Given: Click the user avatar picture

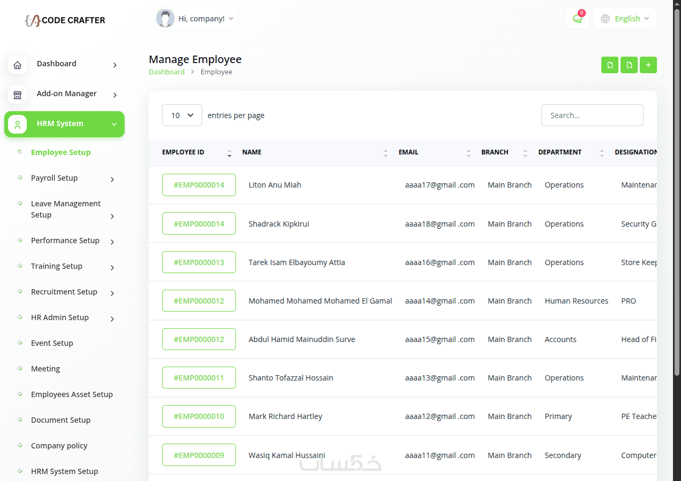Looking at the screenshot, I should point(165,19).
